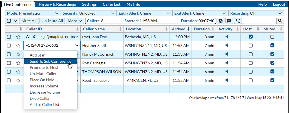Click the end conference X icon
289x113 pixels.
220,21
